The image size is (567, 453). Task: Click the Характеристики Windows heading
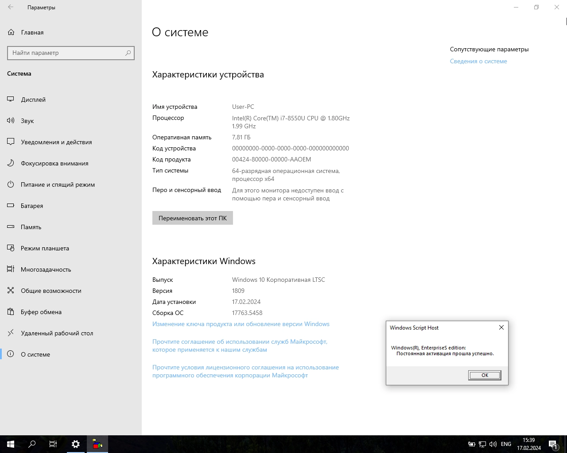tap(204, 261)
